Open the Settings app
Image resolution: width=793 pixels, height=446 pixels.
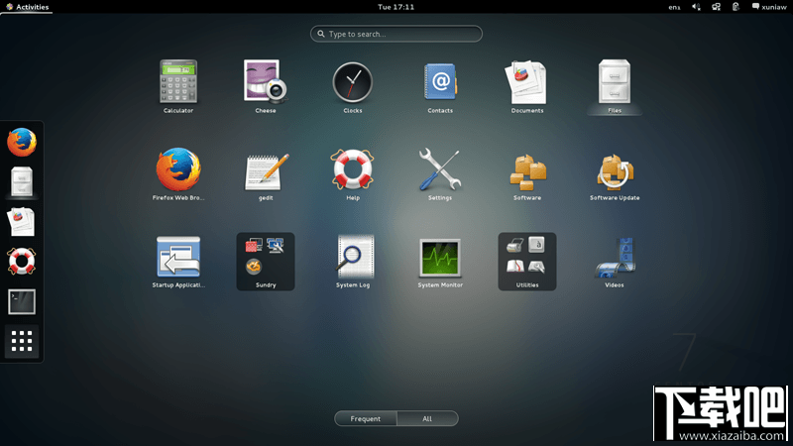coord(440,173)
